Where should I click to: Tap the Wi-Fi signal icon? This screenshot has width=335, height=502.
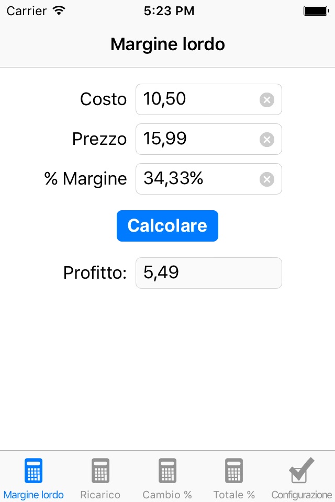[x=59, y=10]
